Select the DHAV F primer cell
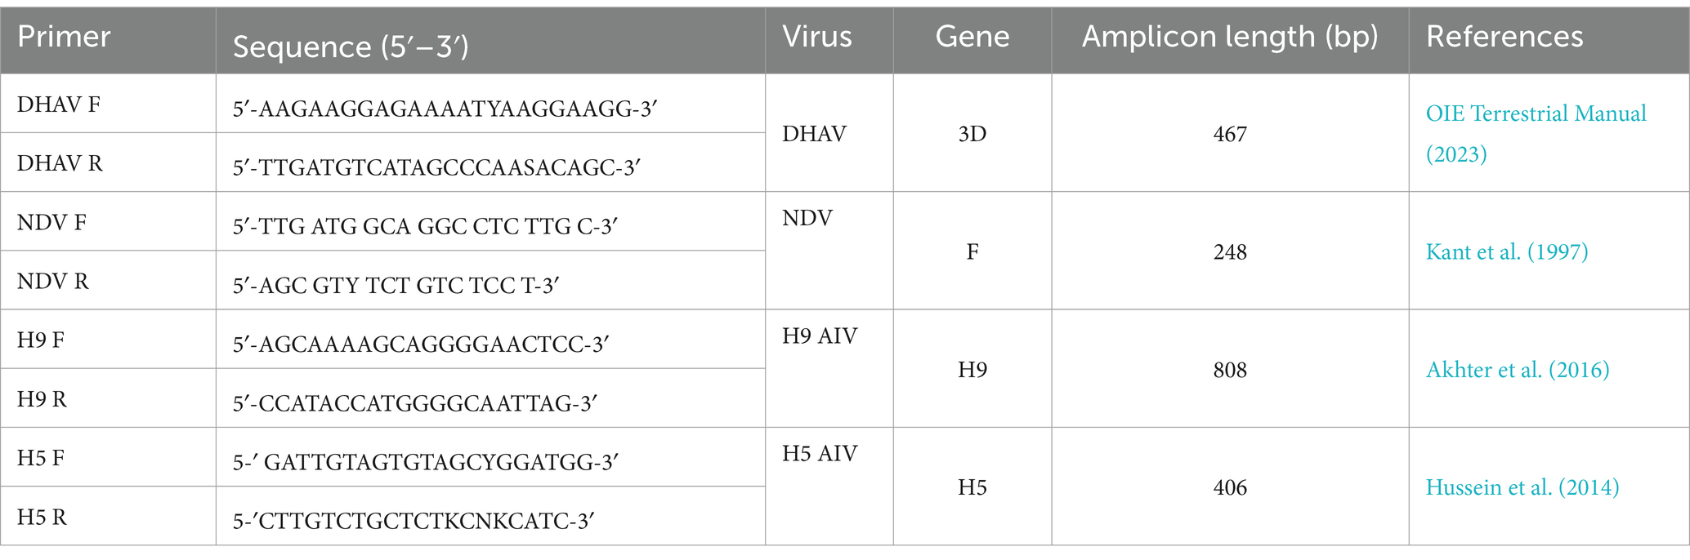This screenshot has height=560, width=1690. click(x=108, y=104)
